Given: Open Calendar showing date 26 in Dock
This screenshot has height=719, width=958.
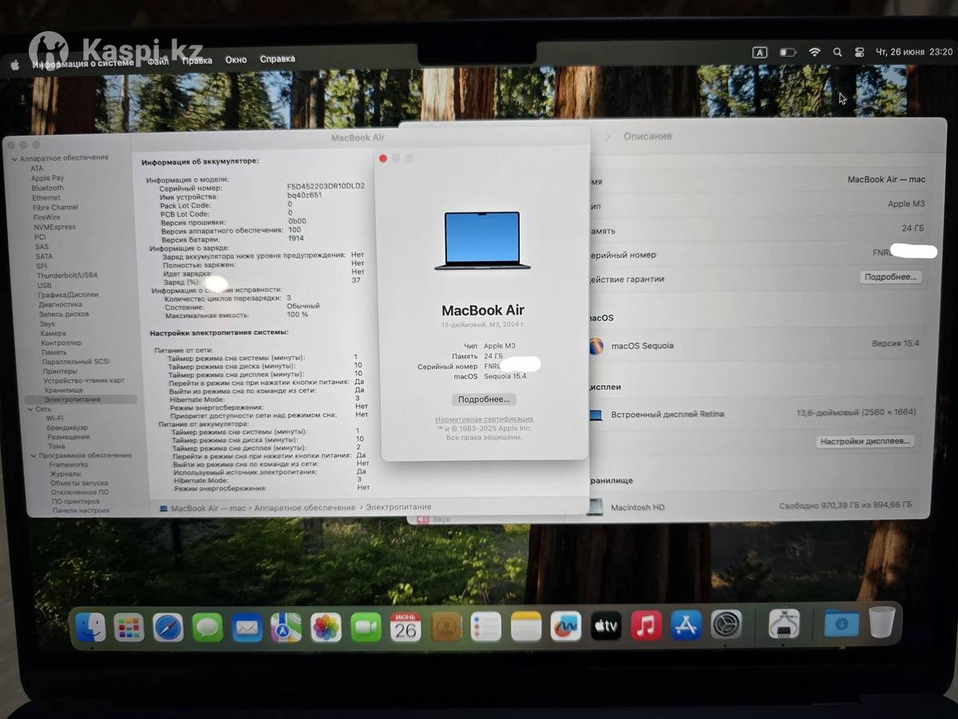Looking at the screenshot, I should pos(406,627).
